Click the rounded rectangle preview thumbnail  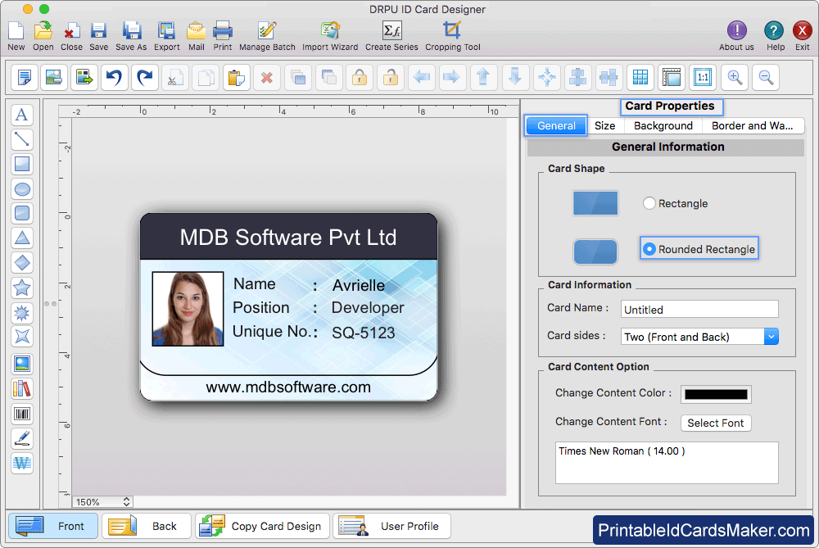tap(595, 251)
